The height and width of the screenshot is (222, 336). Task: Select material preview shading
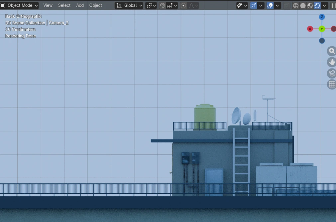(310, 6)
